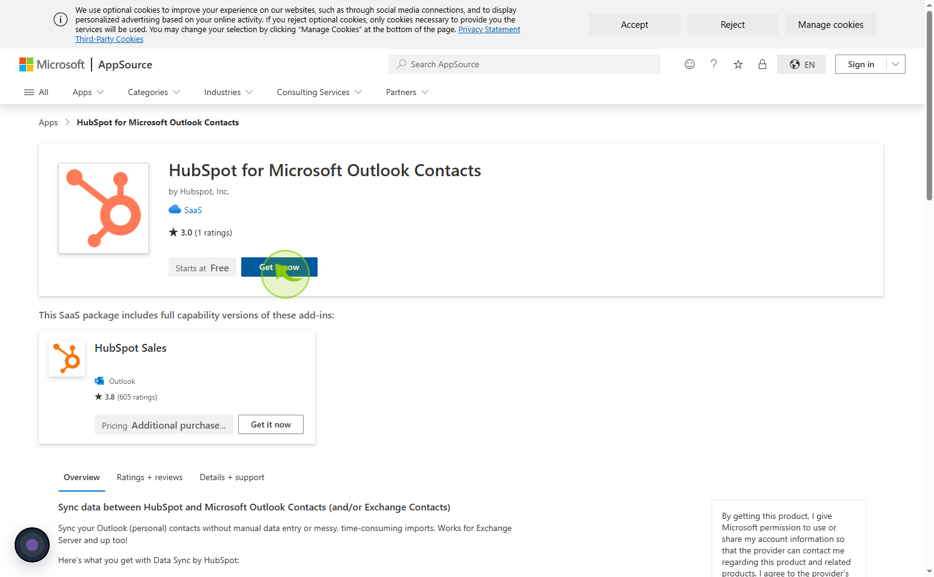This screenshot has height=577, width=934.
Task: Click Get it now for HubSpot Sales
Action: pos(271,424)
